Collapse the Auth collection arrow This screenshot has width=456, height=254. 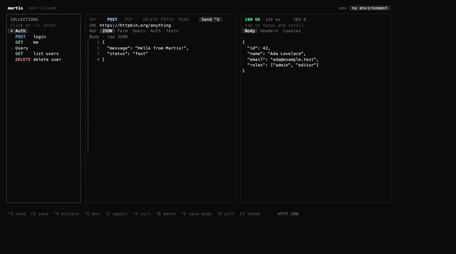(x=12, y=31)
